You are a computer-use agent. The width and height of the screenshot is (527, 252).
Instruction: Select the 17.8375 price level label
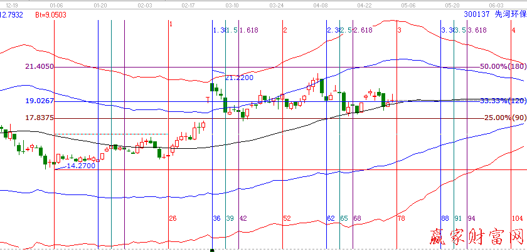39,118
